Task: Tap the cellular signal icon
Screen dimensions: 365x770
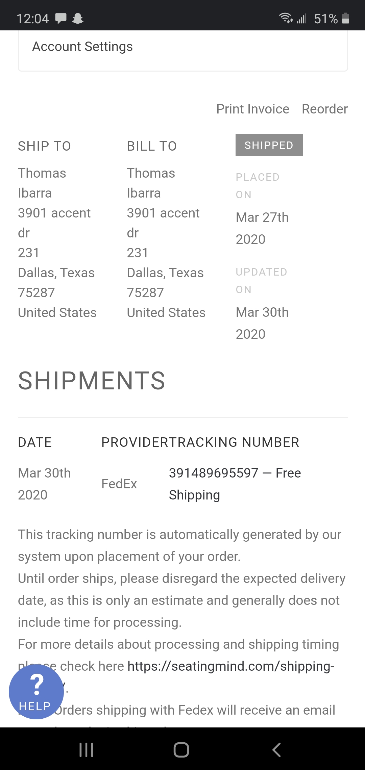Action: pos(302,19)
